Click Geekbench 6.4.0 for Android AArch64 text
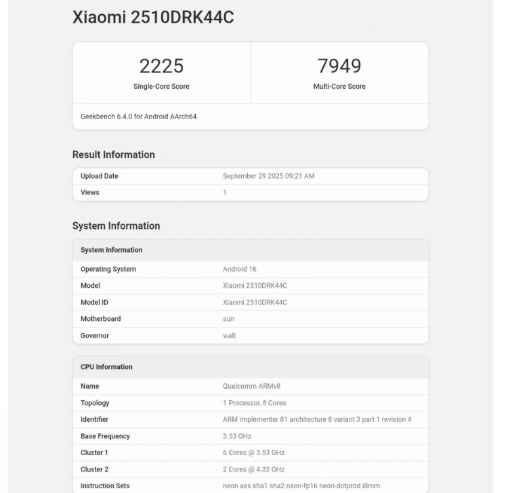 138,116
